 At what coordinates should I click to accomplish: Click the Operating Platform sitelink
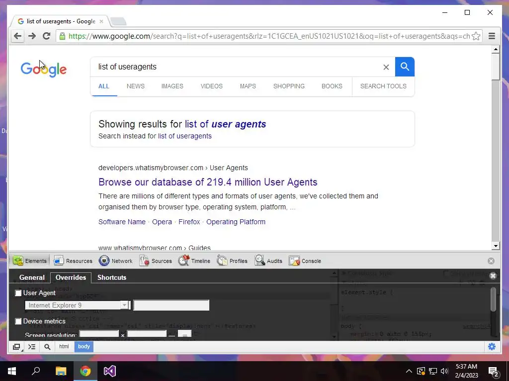pos(236,222)
